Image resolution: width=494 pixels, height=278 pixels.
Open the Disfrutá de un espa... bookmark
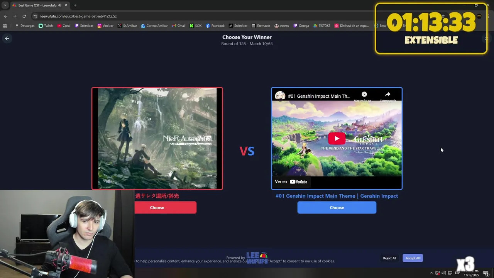(351, 26)
